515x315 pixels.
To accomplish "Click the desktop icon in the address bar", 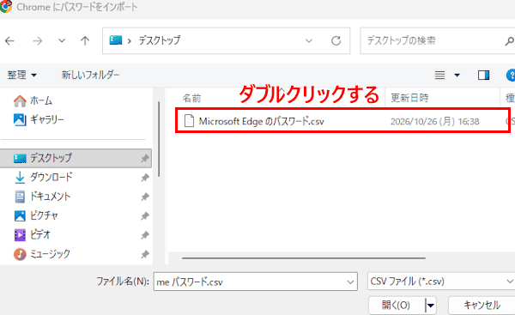I will [x=116, y=40].
